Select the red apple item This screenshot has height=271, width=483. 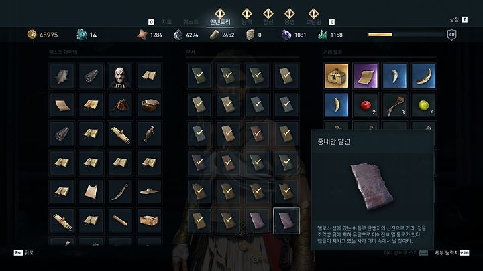pyautogui.click(x=366, y=105)
